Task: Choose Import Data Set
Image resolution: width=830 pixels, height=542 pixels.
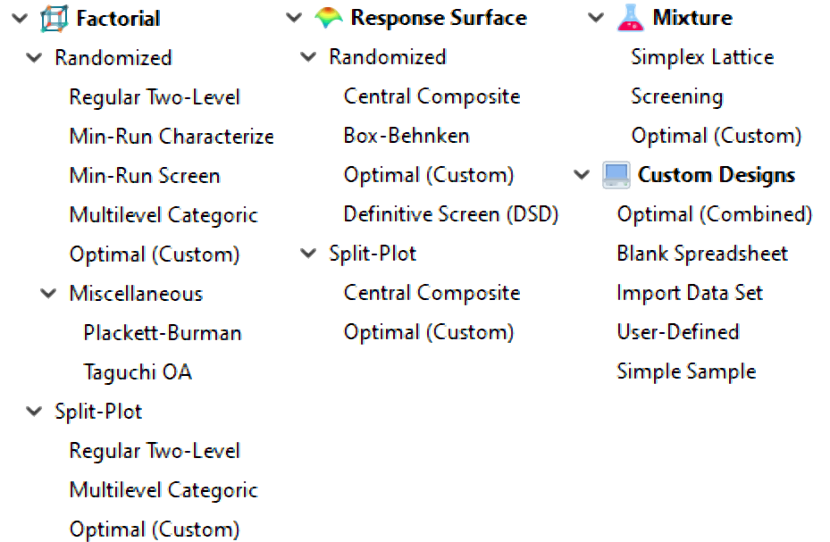Action: tap(690, 293)
